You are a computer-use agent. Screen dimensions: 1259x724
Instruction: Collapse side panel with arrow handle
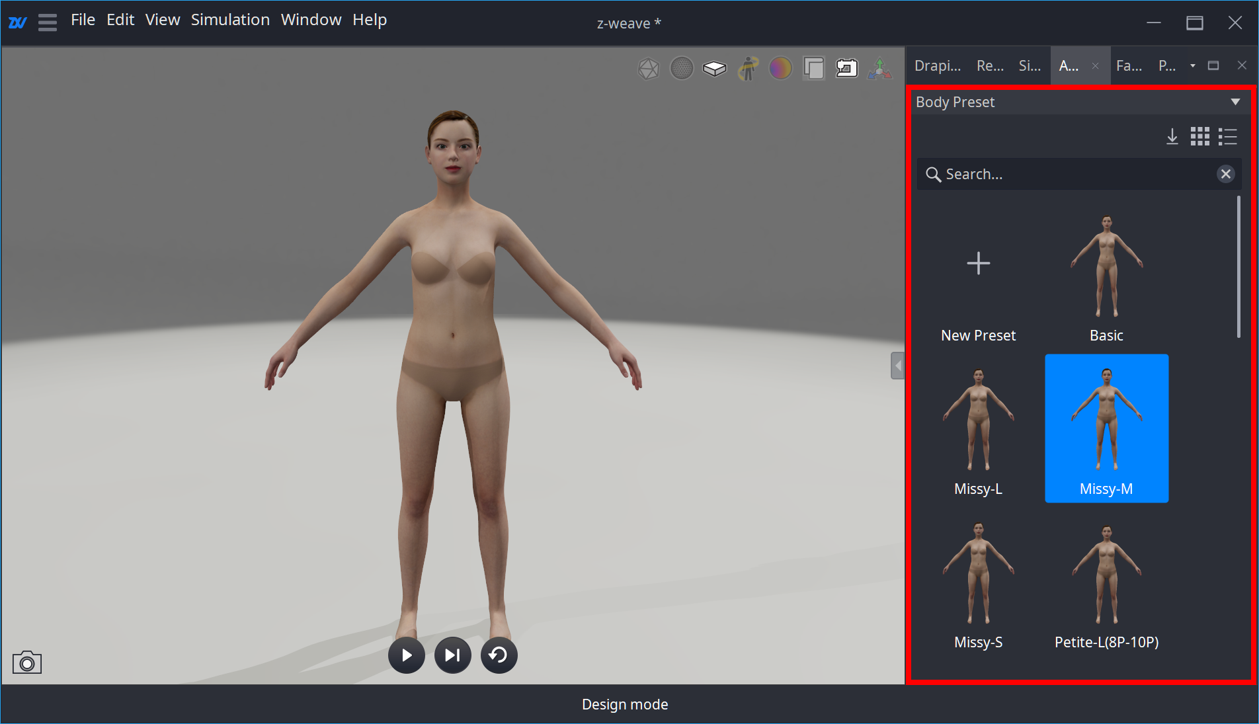tap(897, 366)
